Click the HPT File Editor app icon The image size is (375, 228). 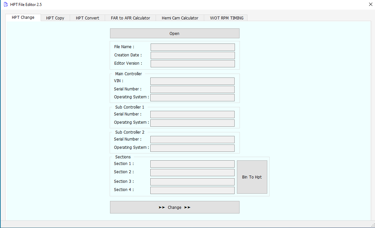click(x=6, y=5)
